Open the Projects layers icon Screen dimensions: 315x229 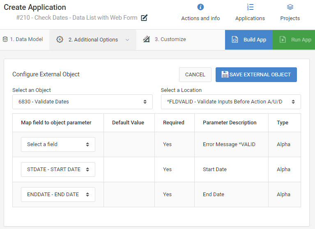[290, 7]
